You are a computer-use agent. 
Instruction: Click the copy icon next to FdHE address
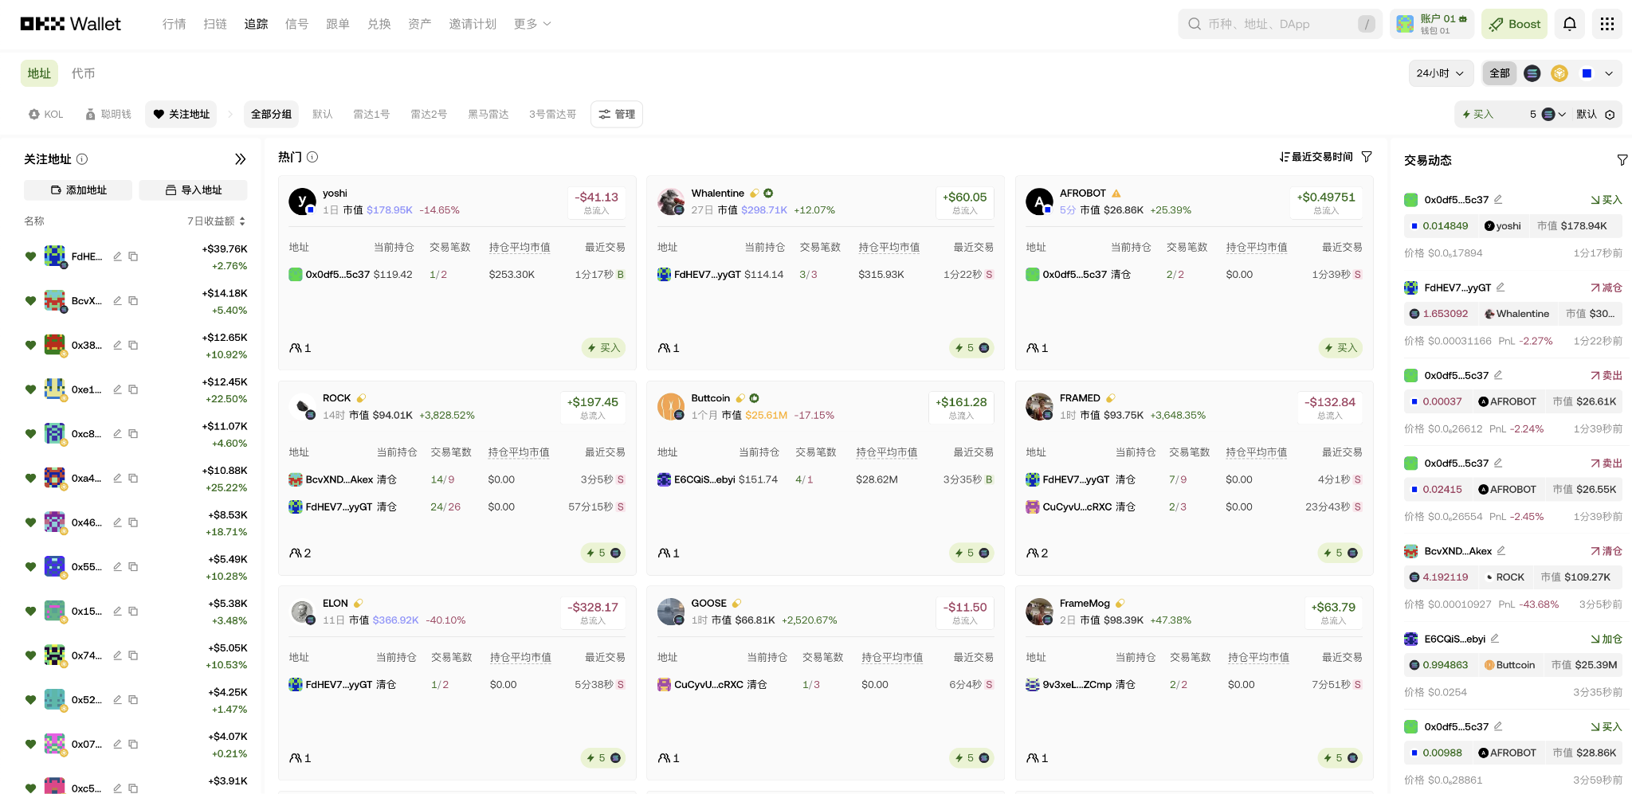133,256
